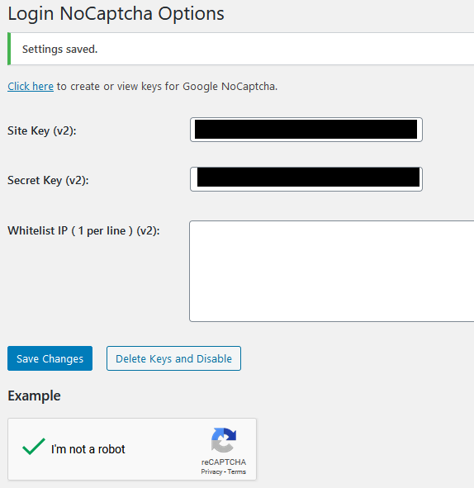The height and width of the screenshot is (488, 474).
Task: Click inside the Whitelist IP text area
Action: [332, 271]
